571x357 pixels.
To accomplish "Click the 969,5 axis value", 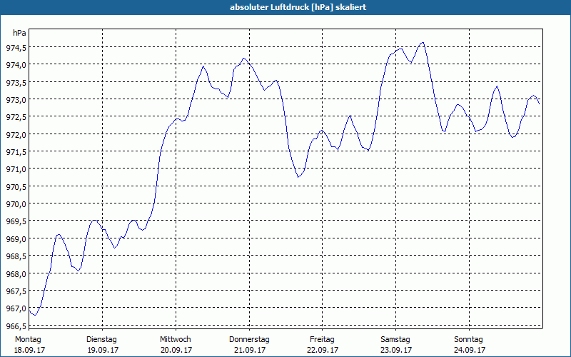I will pos(16,221).
